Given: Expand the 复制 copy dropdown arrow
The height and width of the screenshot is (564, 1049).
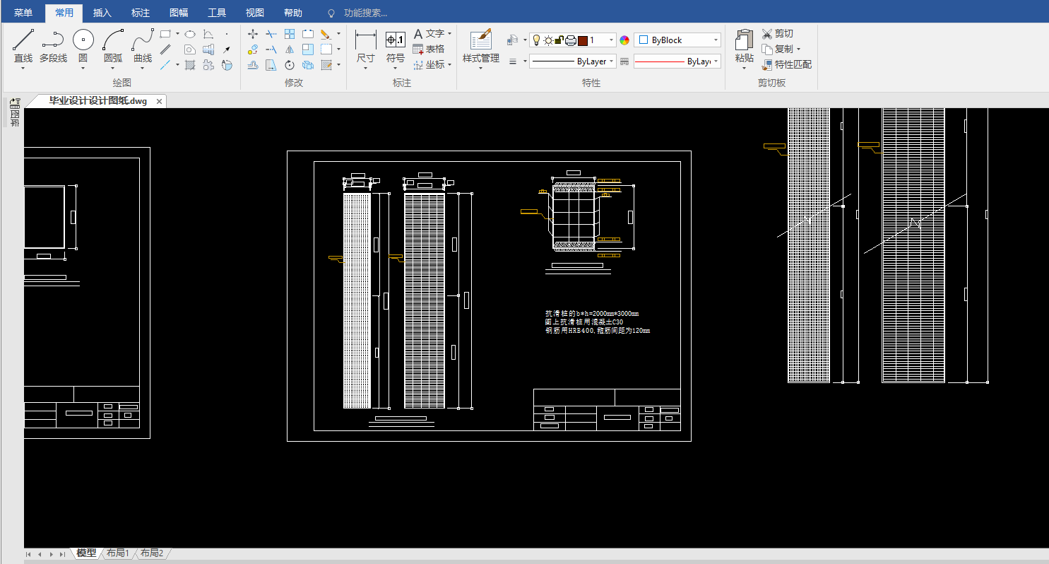Looking at the screenshot, I should click(798, 49).
